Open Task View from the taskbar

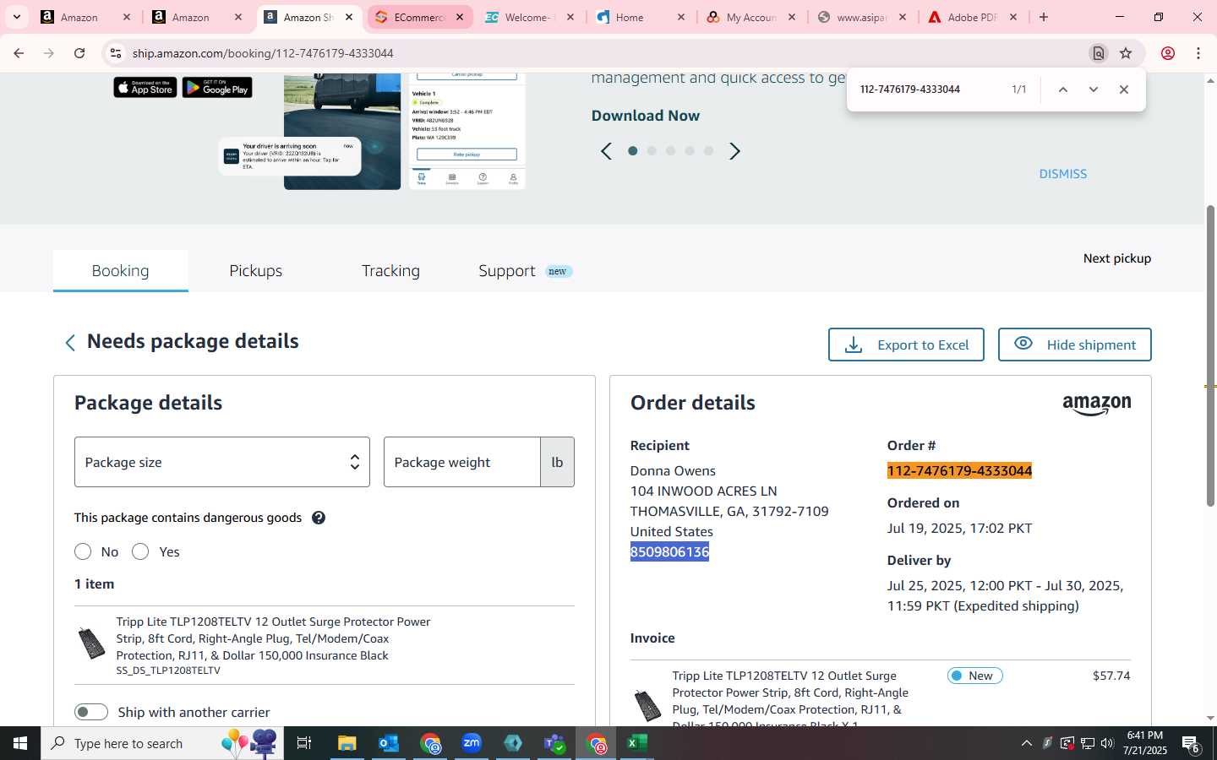coord(304,743)
